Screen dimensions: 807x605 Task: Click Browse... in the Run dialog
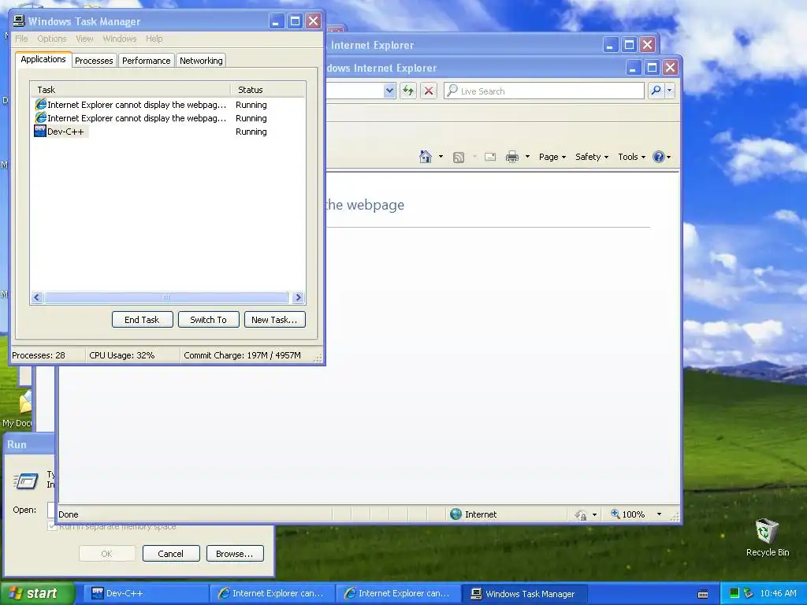point(235,554)
